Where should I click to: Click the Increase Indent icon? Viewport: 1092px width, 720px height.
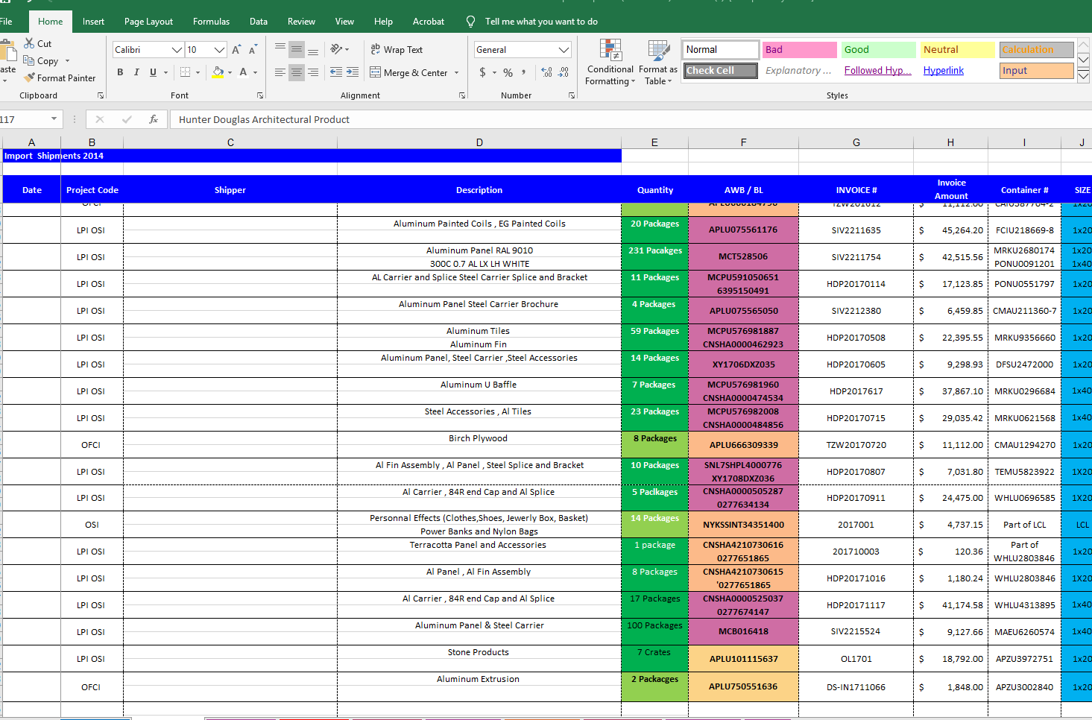353,72
